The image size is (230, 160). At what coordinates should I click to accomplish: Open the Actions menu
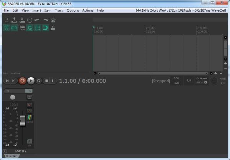88,10
